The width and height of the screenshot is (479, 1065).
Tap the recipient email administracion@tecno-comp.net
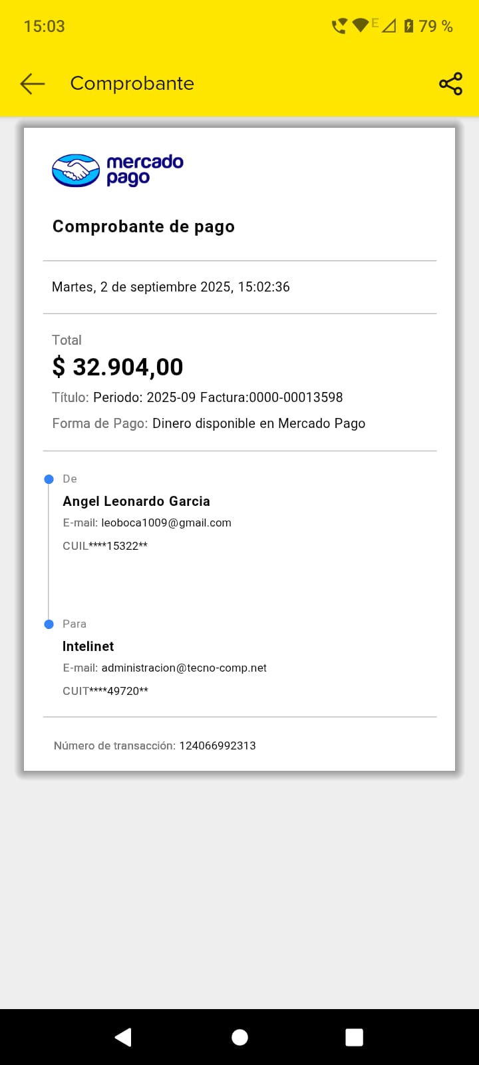coord(184,668)
